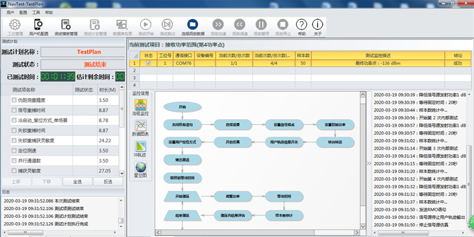The width and height of the screenshot is (474, 237).
Task: Check 伪距测量精度 test item
Action: (x=14, y=100)
